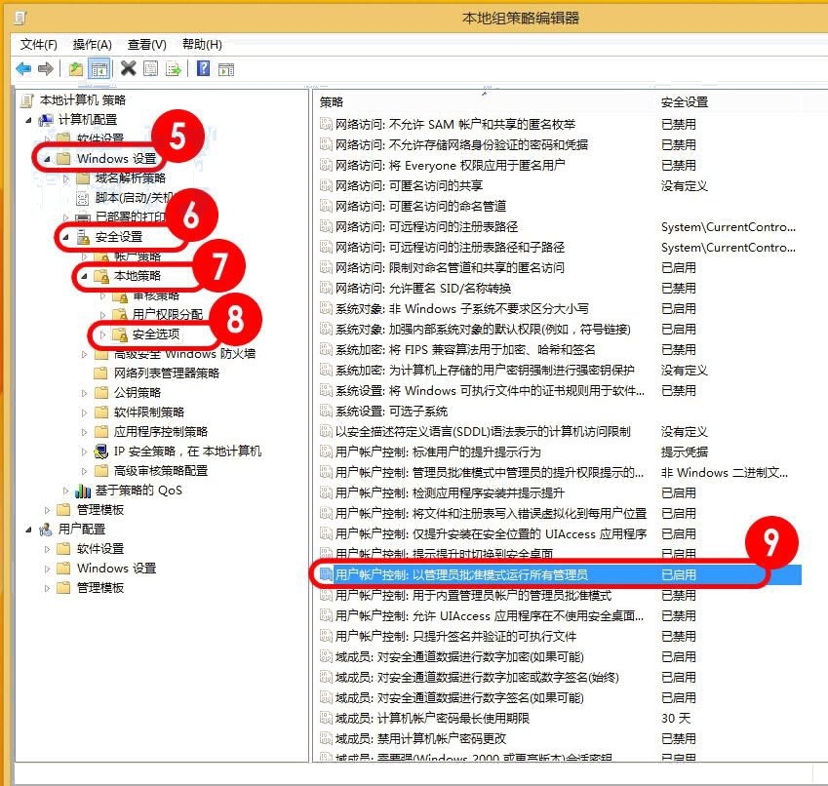Click 已启用 value for 网络访问: 限制对命名管道和共享的匿名访问
This screenshot has height=786, width=828.
[x=679, y=268]
